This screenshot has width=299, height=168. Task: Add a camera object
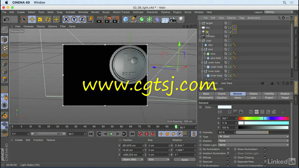tap(173, 19)
